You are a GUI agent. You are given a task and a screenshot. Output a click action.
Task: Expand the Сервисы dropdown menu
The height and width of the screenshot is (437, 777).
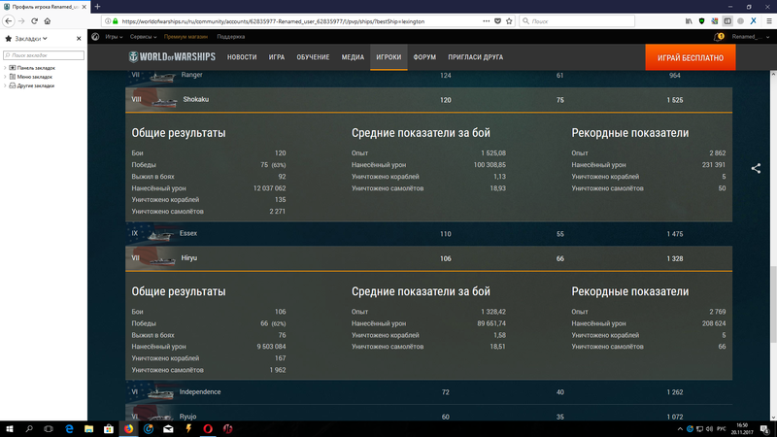tap(144, 37)
